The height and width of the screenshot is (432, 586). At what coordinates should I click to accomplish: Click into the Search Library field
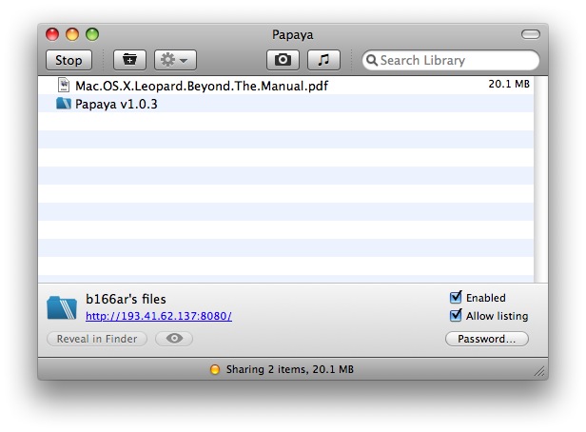pyautogui.click(x=451, y=60)
